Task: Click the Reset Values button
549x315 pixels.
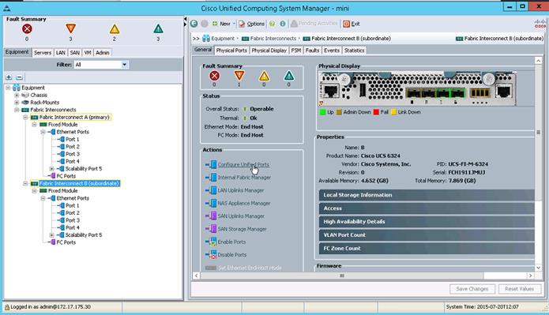Action: (x=519, y=289)
